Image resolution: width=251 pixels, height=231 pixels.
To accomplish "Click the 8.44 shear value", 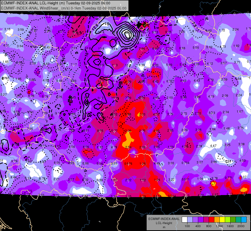I will pos(14,177).
